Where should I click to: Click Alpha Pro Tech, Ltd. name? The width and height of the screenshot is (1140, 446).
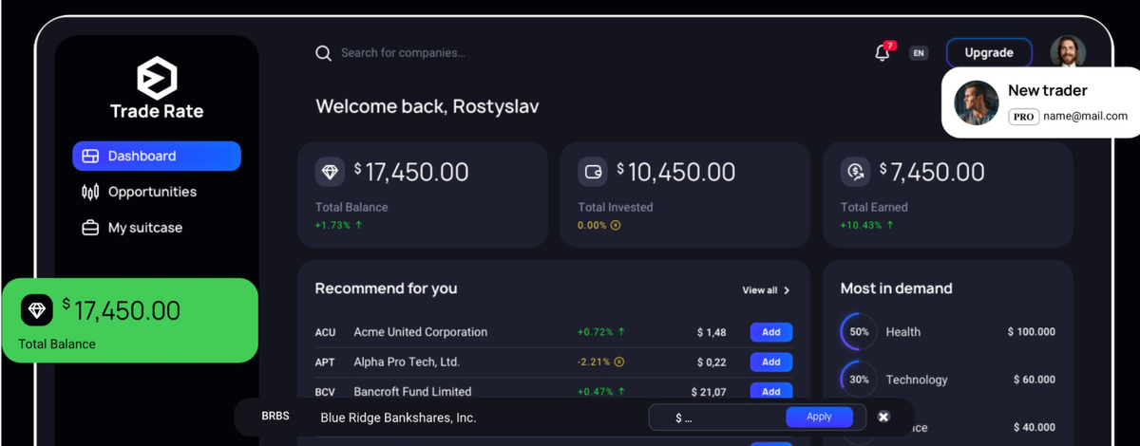(x=407, y=362)
